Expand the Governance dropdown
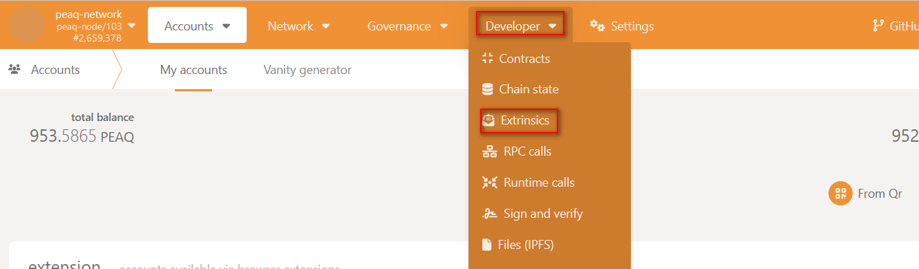The height and width of the screenshot is (269, 919). (x=408, y=26)
